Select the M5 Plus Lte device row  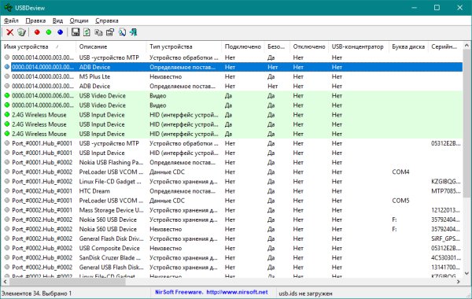(x=232, y=76)
